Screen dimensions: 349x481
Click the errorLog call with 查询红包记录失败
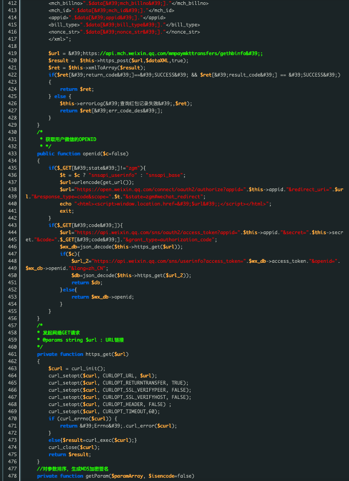(x=126, y=104)
